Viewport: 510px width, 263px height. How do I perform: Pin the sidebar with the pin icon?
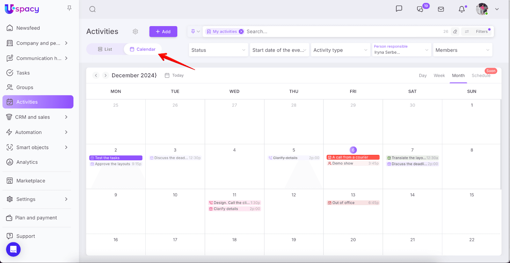coord(69,8)
